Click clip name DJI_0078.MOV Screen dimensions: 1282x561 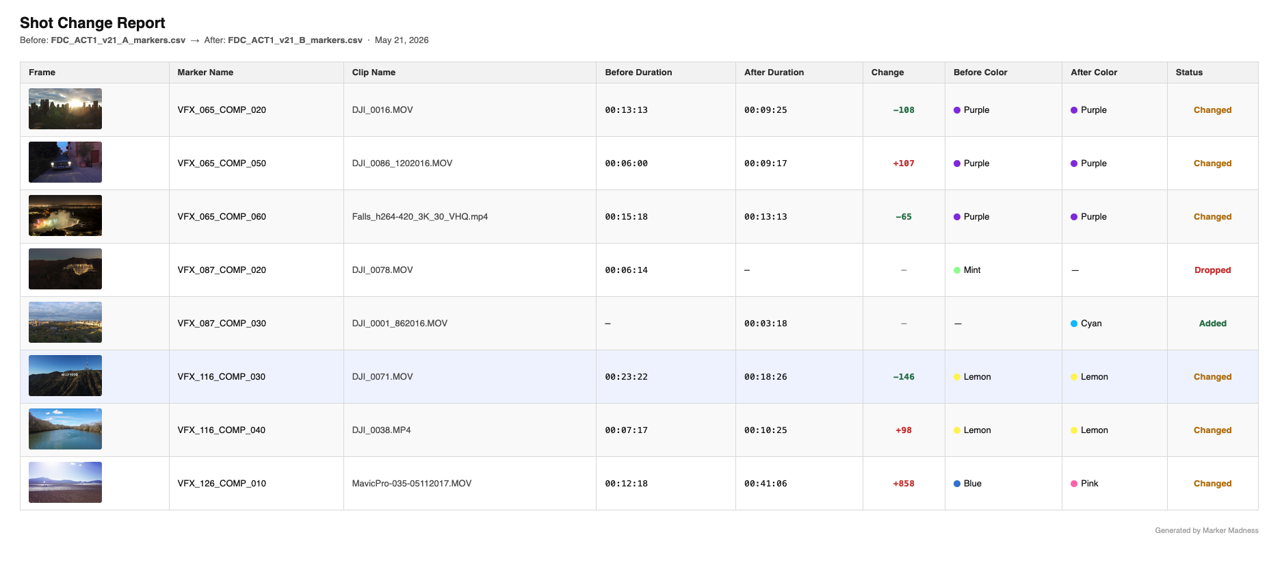coord(382,270)
